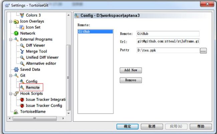Click the Issue Tracker Config bug icon
The width and height of the screenshot is (217, 134).
click(x=22, y=106)
